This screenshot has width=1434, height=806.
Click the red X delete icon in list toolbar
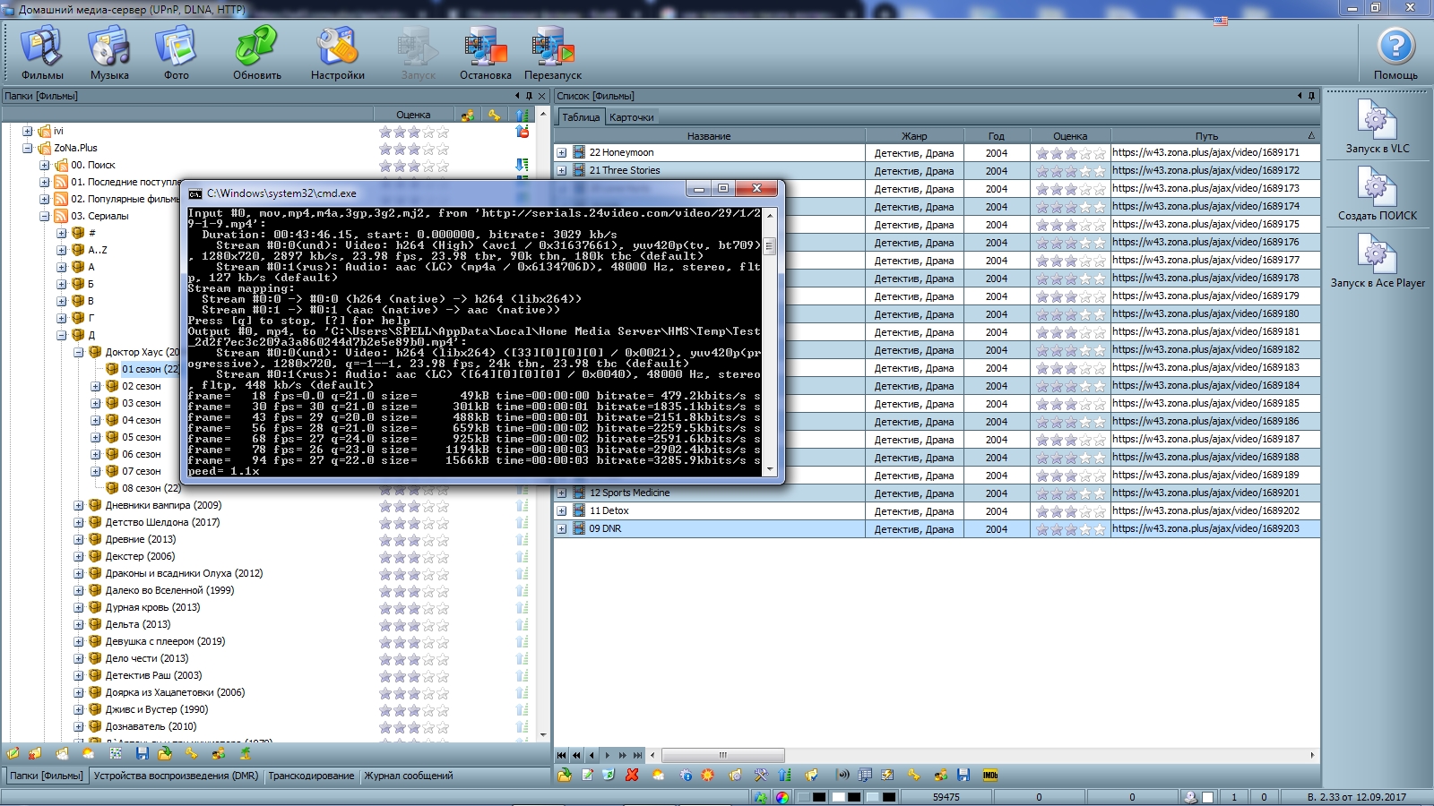coord(633,776)
